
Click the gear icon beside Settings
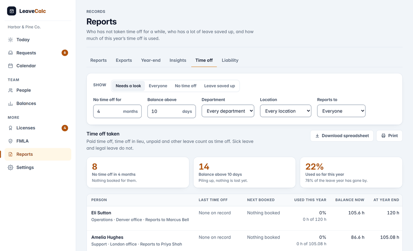pos(10,167)
